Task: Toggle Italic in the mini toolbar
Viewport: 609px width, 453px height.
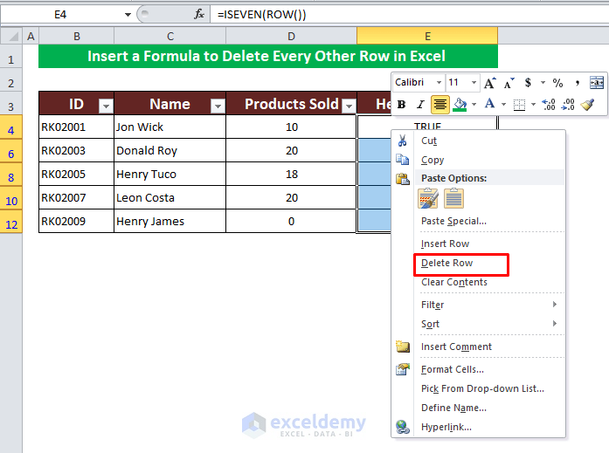Action: (x=420, y=105)
